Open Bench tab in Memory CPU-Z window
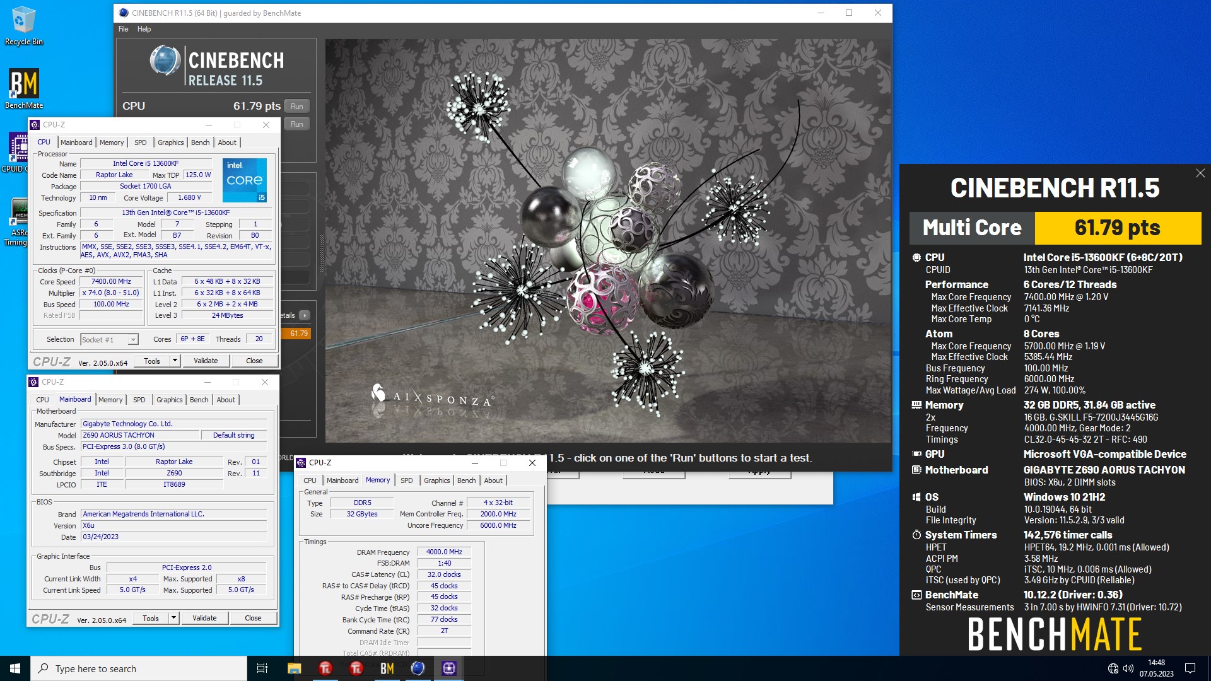Image resolution: width=1211 pixels, height=681 pixels. 466,480
